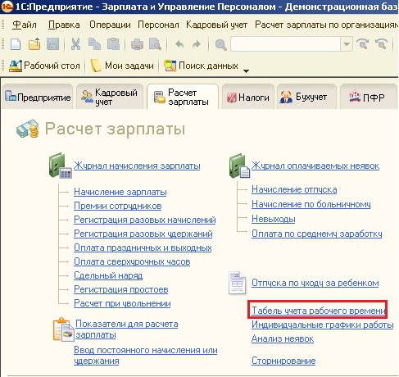Click the Показатели для расчета зарплаты icon
This screenshot has width=399, height=377.
(64, 329)
